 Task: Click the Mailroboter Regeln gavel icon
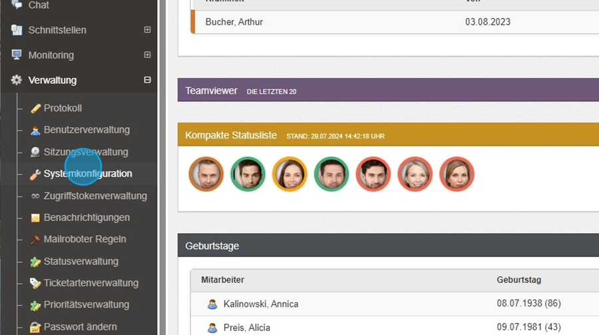tap(36, 240)
